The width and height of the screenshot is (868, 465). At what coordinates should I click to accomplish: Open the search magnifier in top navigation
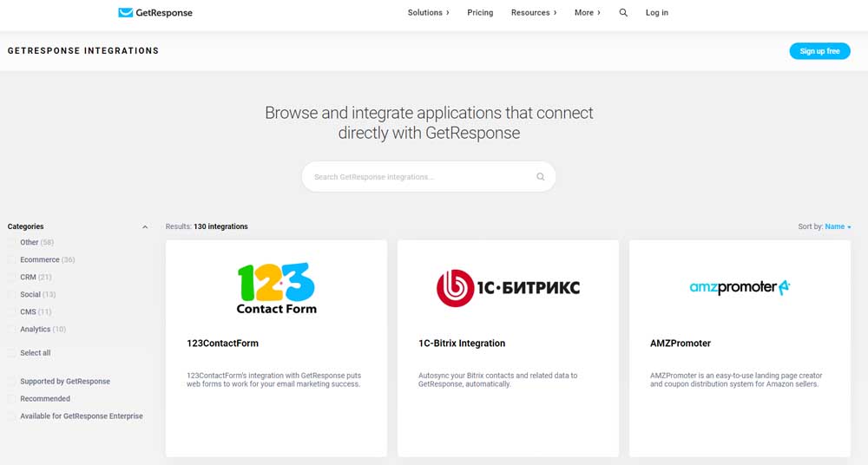[623, 13]
